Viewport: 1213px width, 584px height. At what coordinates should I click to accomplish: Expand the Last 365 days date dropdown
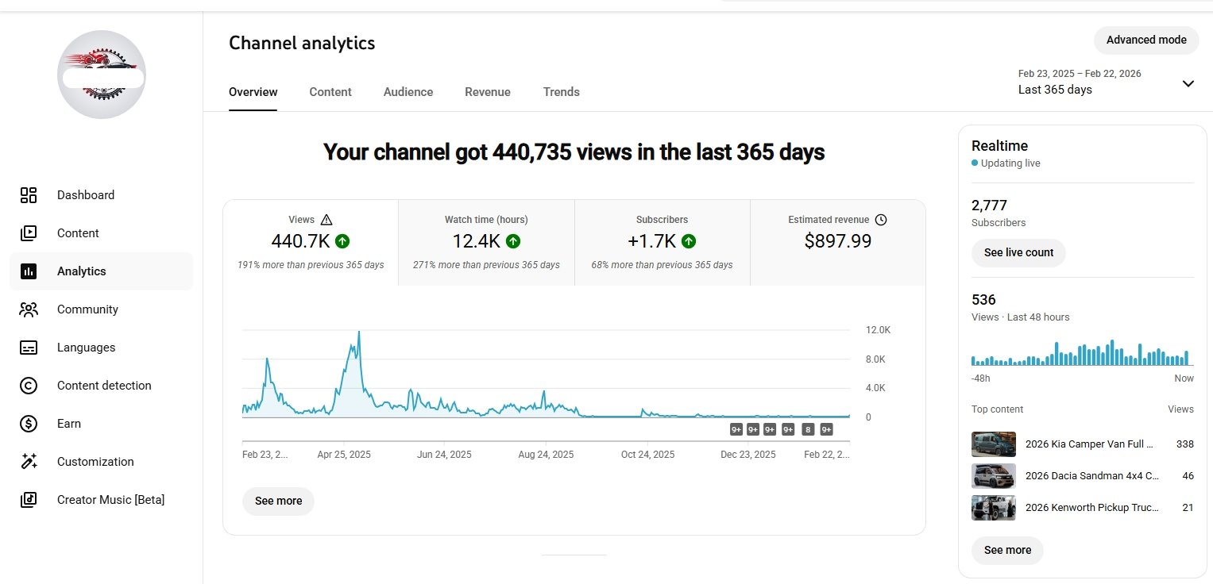[x=1188, y=83]
